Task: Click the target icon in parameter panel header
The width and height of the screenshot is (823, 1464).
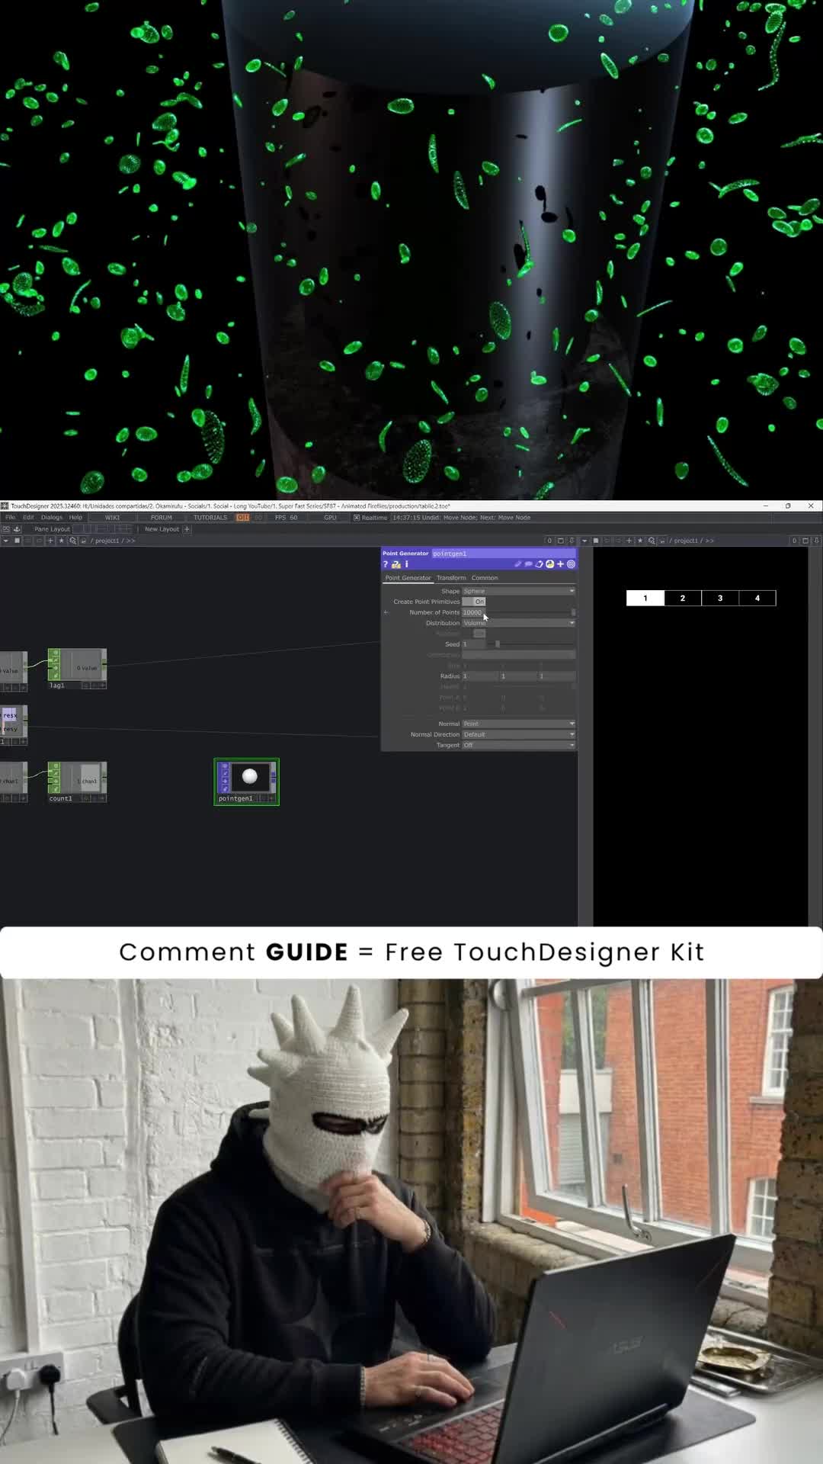Action: 571,564
